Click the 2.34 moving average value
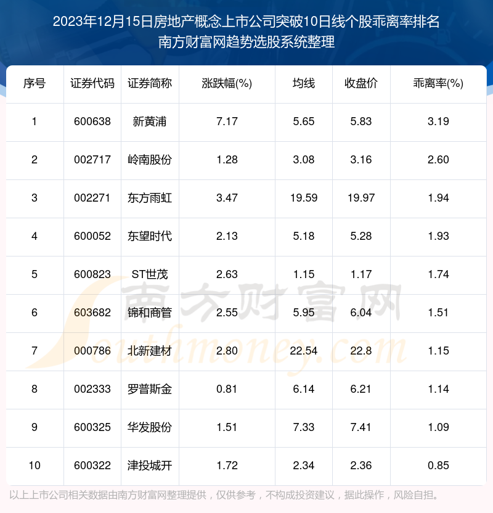 coord(304,466)
